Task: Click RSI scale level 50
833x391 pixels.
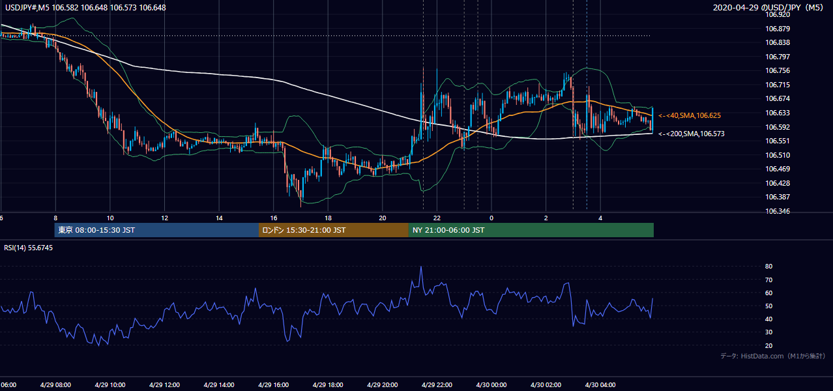Action: point(769,306)
